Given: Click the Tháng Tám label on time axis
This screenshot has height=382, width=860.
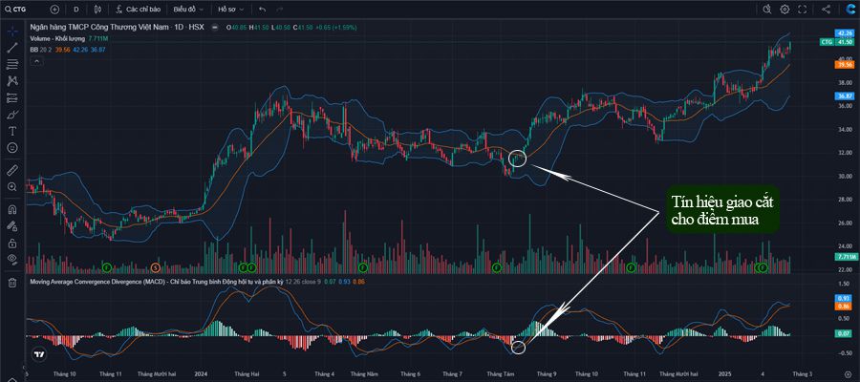Looking at the screenshot, I should pyautogui.click(x=500, y=373).
